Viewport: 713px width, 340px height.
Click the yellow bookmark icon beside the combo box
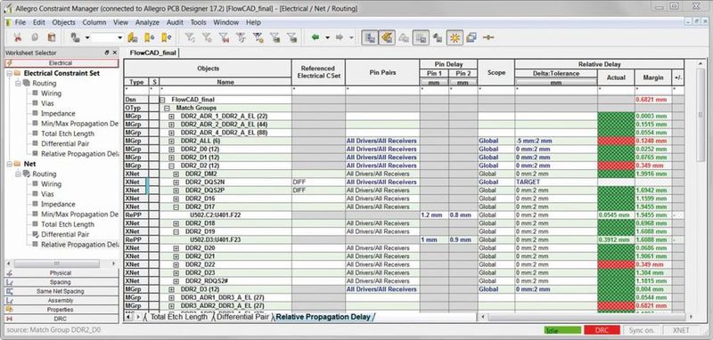pos(132,37)
